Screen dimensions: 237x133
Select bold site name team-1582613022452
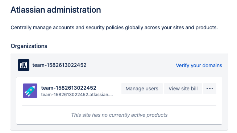[x=68, y=88]
